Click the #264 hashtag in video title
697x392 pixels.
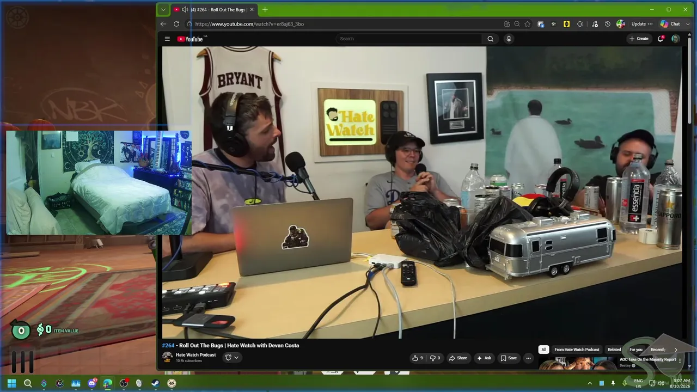click(x=168, y=345)
